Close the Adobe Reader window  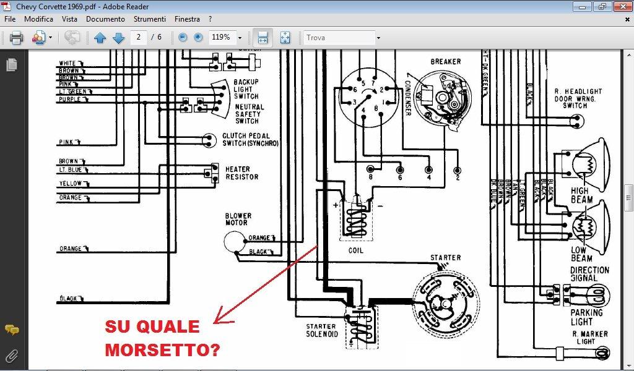pos(623,6)
